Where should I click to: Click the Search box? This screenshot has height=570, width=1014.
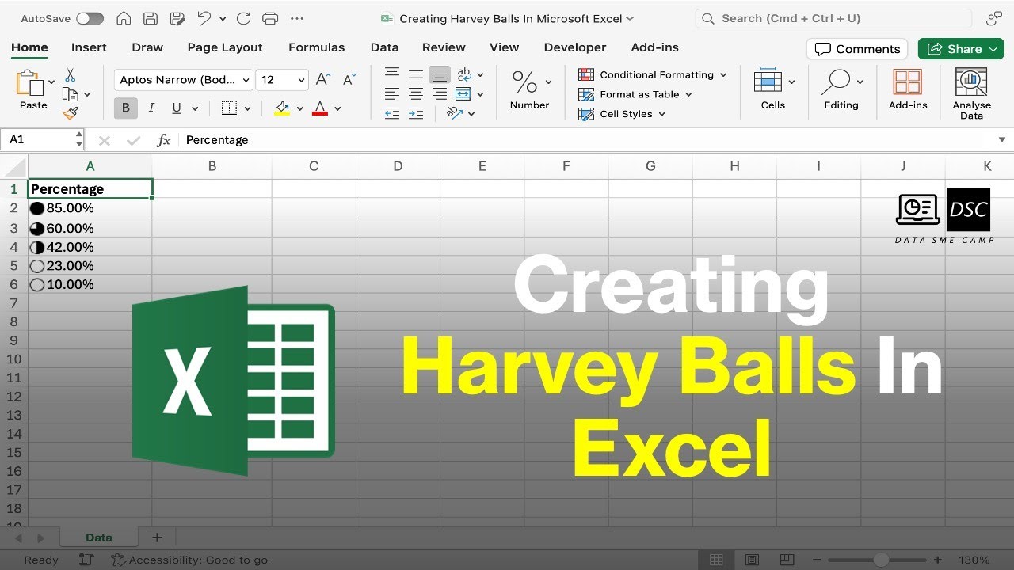coord(833,18)
